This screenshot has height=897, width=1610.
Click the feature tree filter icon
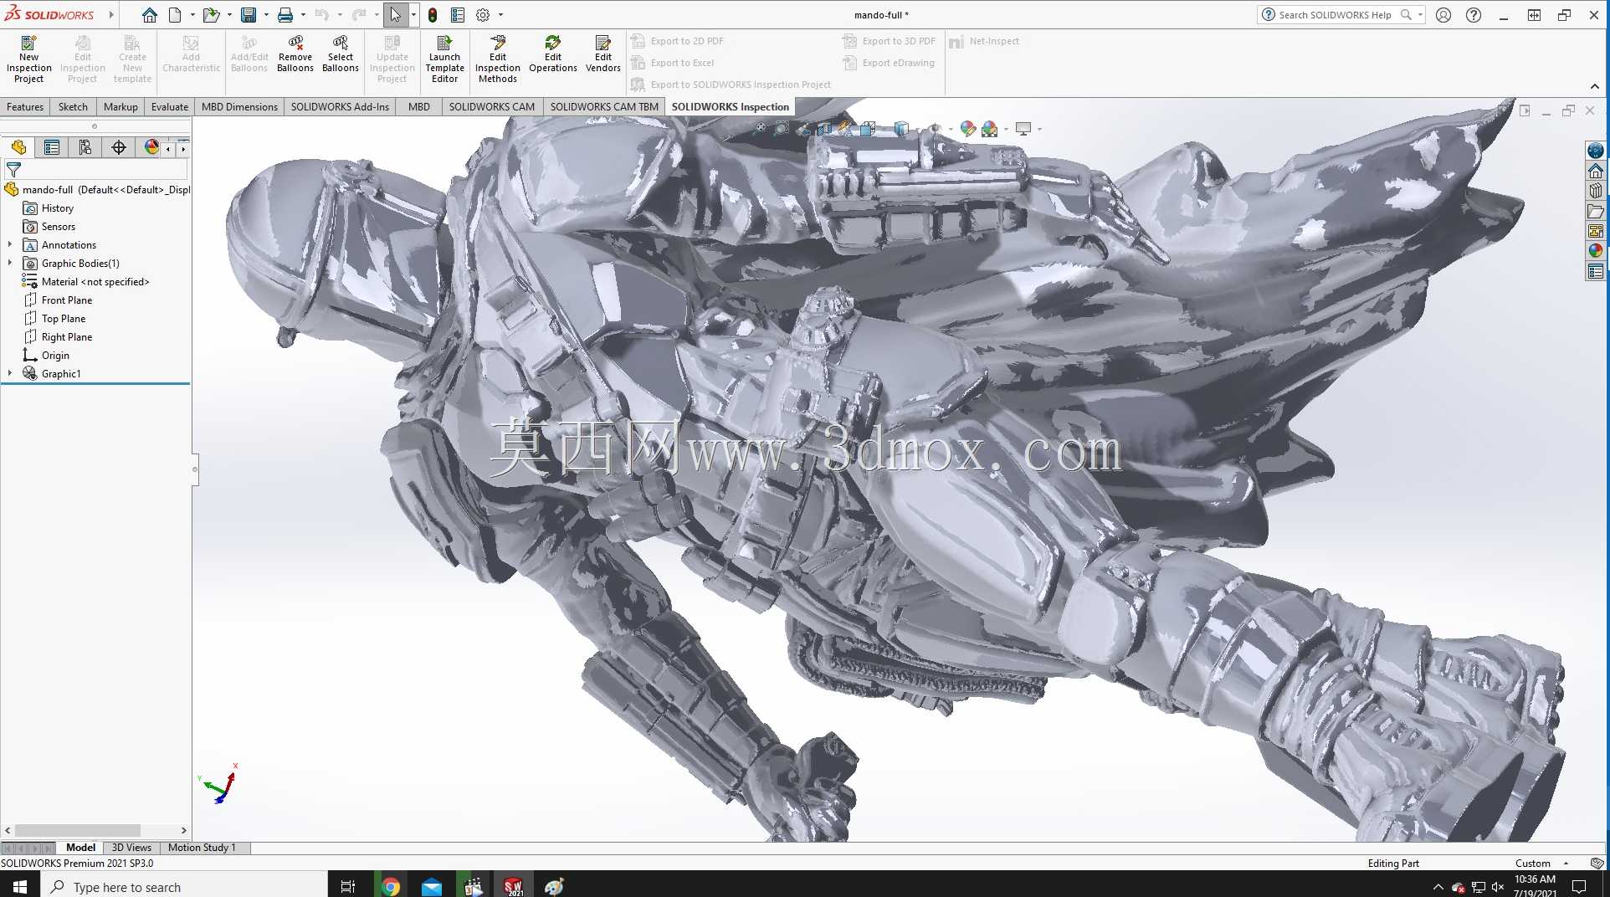[13, 170]
